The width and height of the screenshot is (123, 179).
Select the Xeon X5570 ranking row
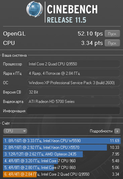tap(62, 147)
